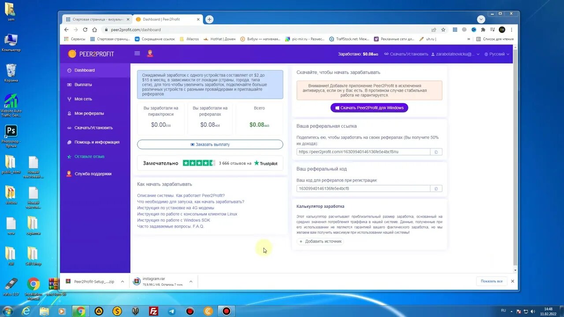The image size is (564, 317).
Task: Open Internet Explorer from taskbar
Action: pos(26,311)
